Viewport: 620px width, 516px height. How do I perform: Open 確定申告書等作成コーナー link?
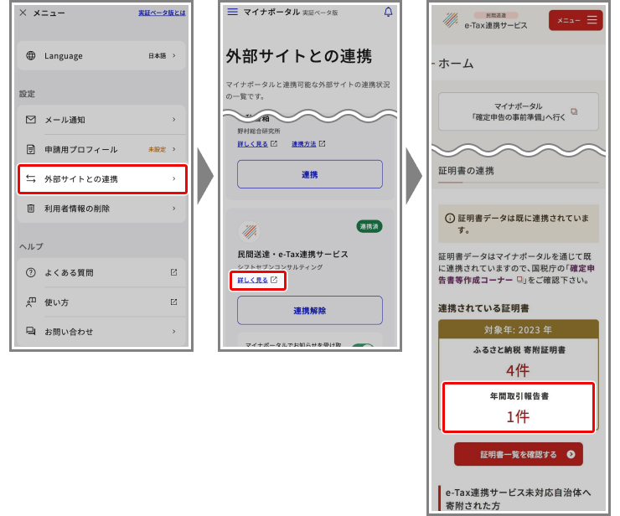point(516,274)
